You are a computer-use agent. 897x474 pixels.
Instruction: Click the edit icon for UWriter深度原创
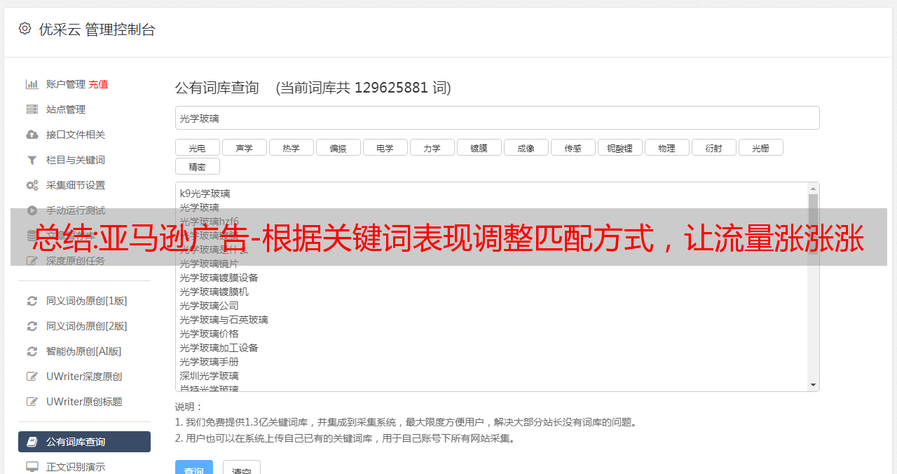tap(32, 377)
